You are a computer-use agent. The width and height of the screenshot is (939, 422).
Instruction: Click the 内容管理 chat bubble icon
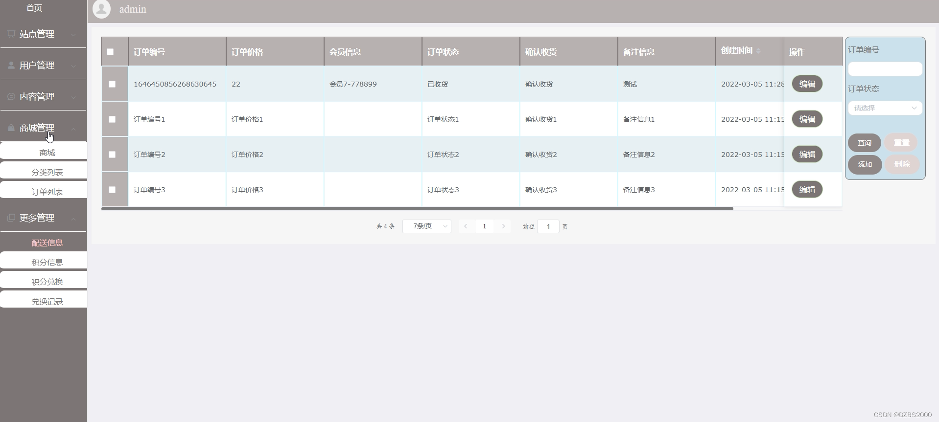(x=11, y=96)
